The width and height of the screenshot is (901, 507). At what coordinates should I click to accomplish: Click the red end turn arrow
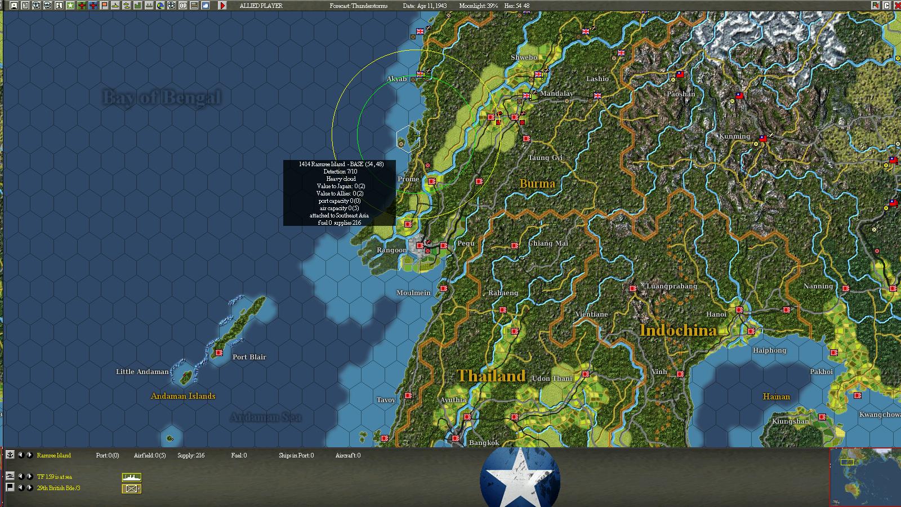[222, 6]
